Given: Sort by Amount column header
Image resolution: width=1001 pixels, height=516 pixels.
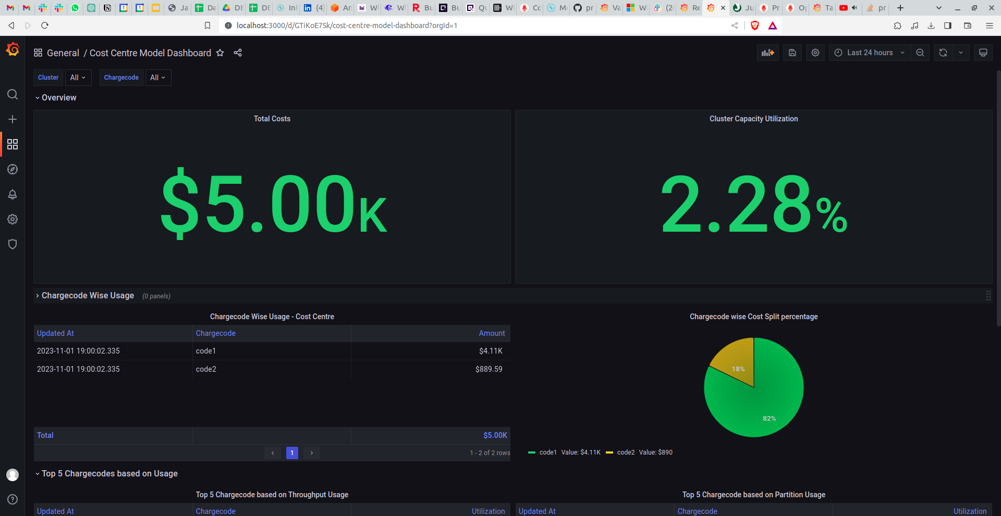Looking at the screenshot, I should (492, 333).
